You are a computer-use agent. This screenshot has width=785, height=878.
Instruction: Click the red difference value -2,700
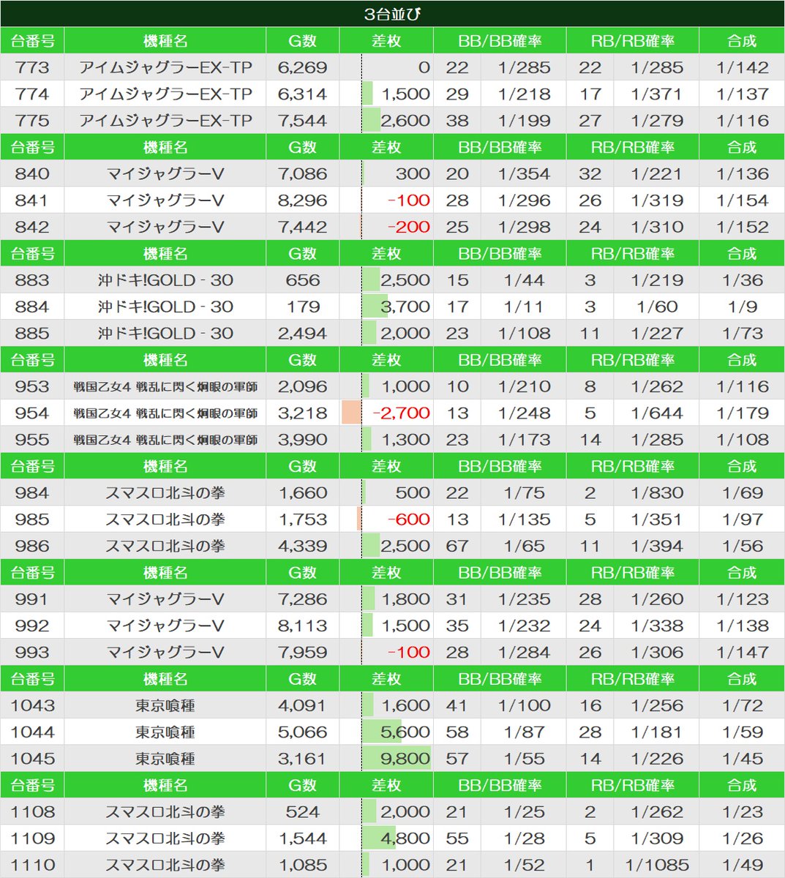[x=401, y=413]
